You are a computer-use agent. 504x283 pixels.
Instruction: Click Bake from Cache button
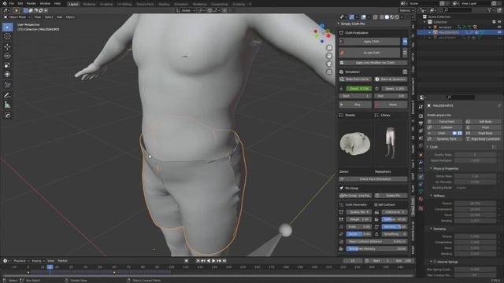pyautogui.click(x=355, y=79)
